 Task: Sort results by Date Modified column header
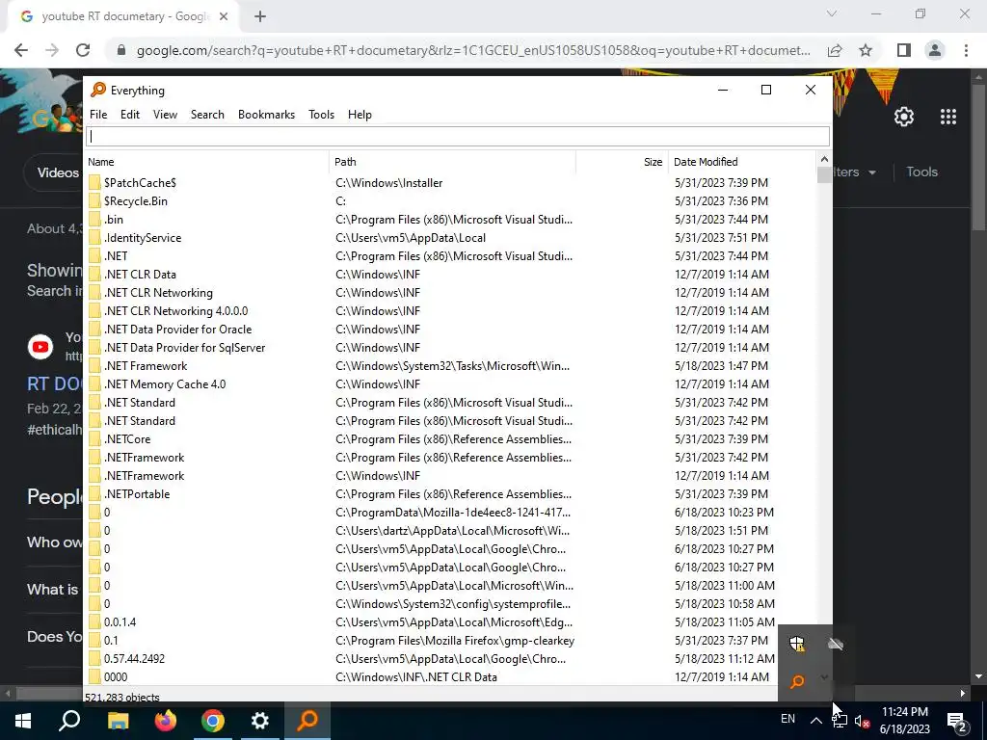click(x=741, y=162)
